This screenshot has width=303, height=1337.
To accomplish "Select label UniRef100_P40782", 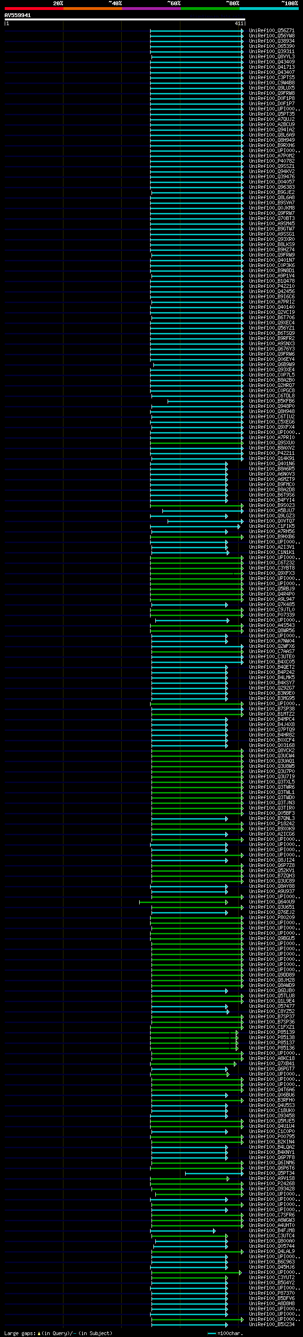I will [x=272, y=161].
